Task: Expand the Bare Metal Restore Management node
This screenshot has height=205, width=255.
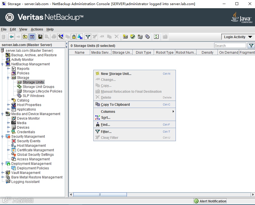Action: click(3, 177)
